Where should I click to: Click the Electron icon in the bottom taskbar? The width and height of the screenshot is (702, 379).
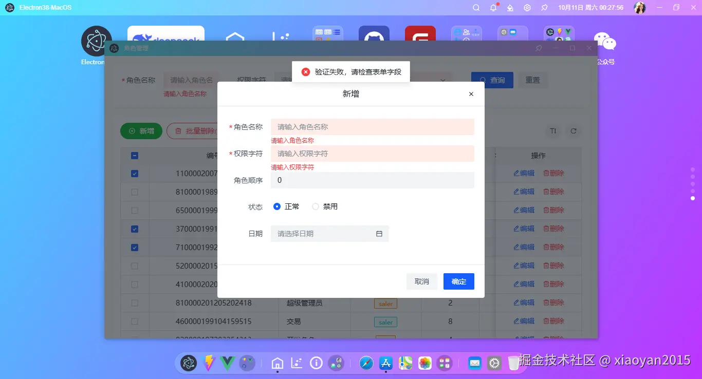[x=188, y=363]
